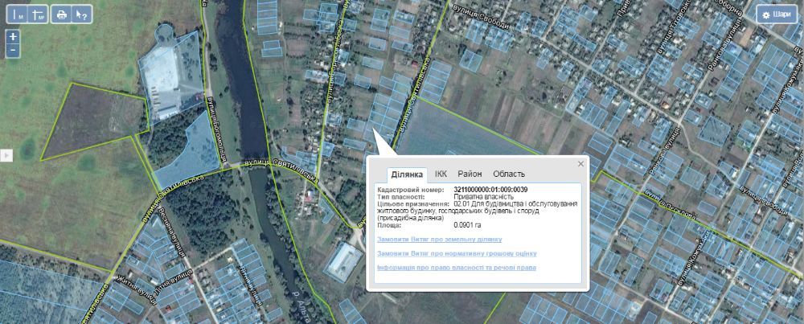The image size is (804, 324).
Task: Open Інформація про право власності link
Action: click(x=457, y=268)
